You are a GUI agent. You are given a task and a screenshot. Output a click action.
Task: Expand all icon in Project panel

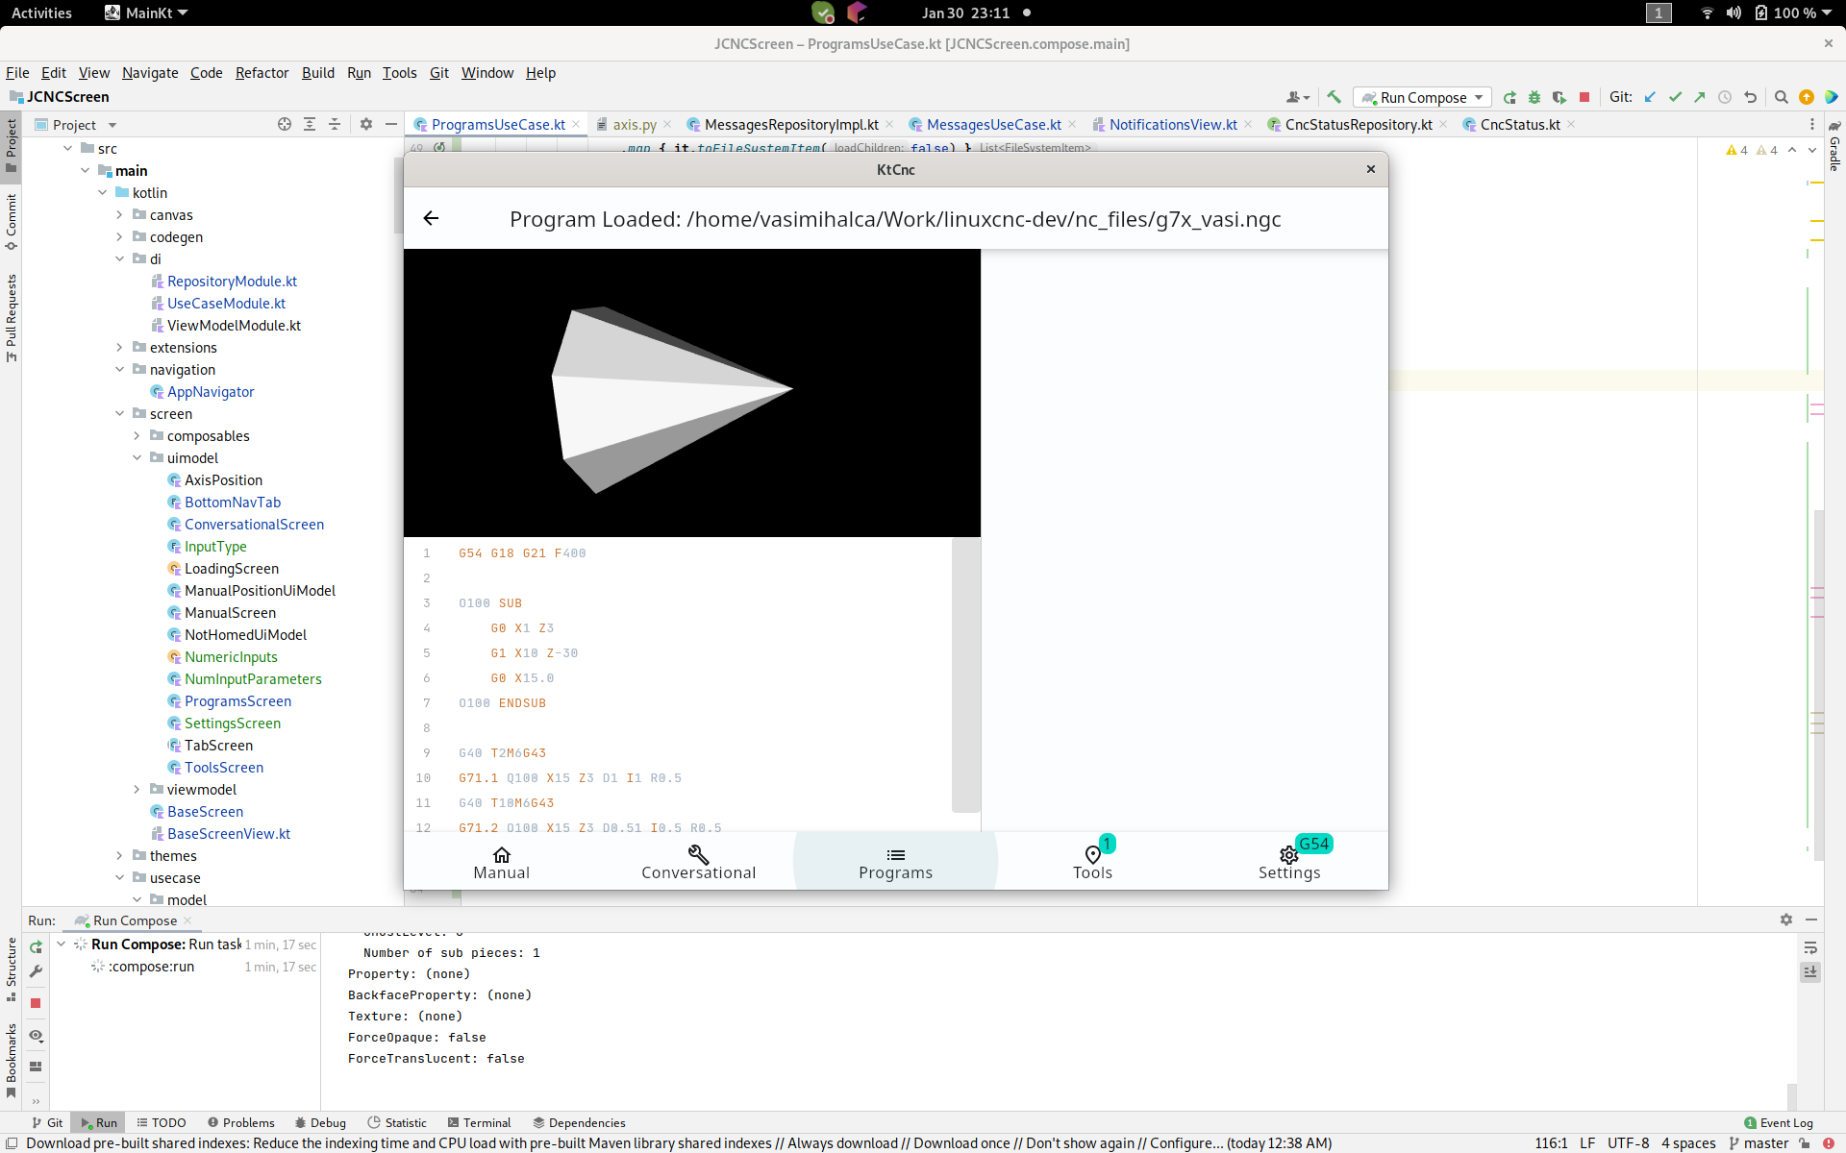coord(310,124)
